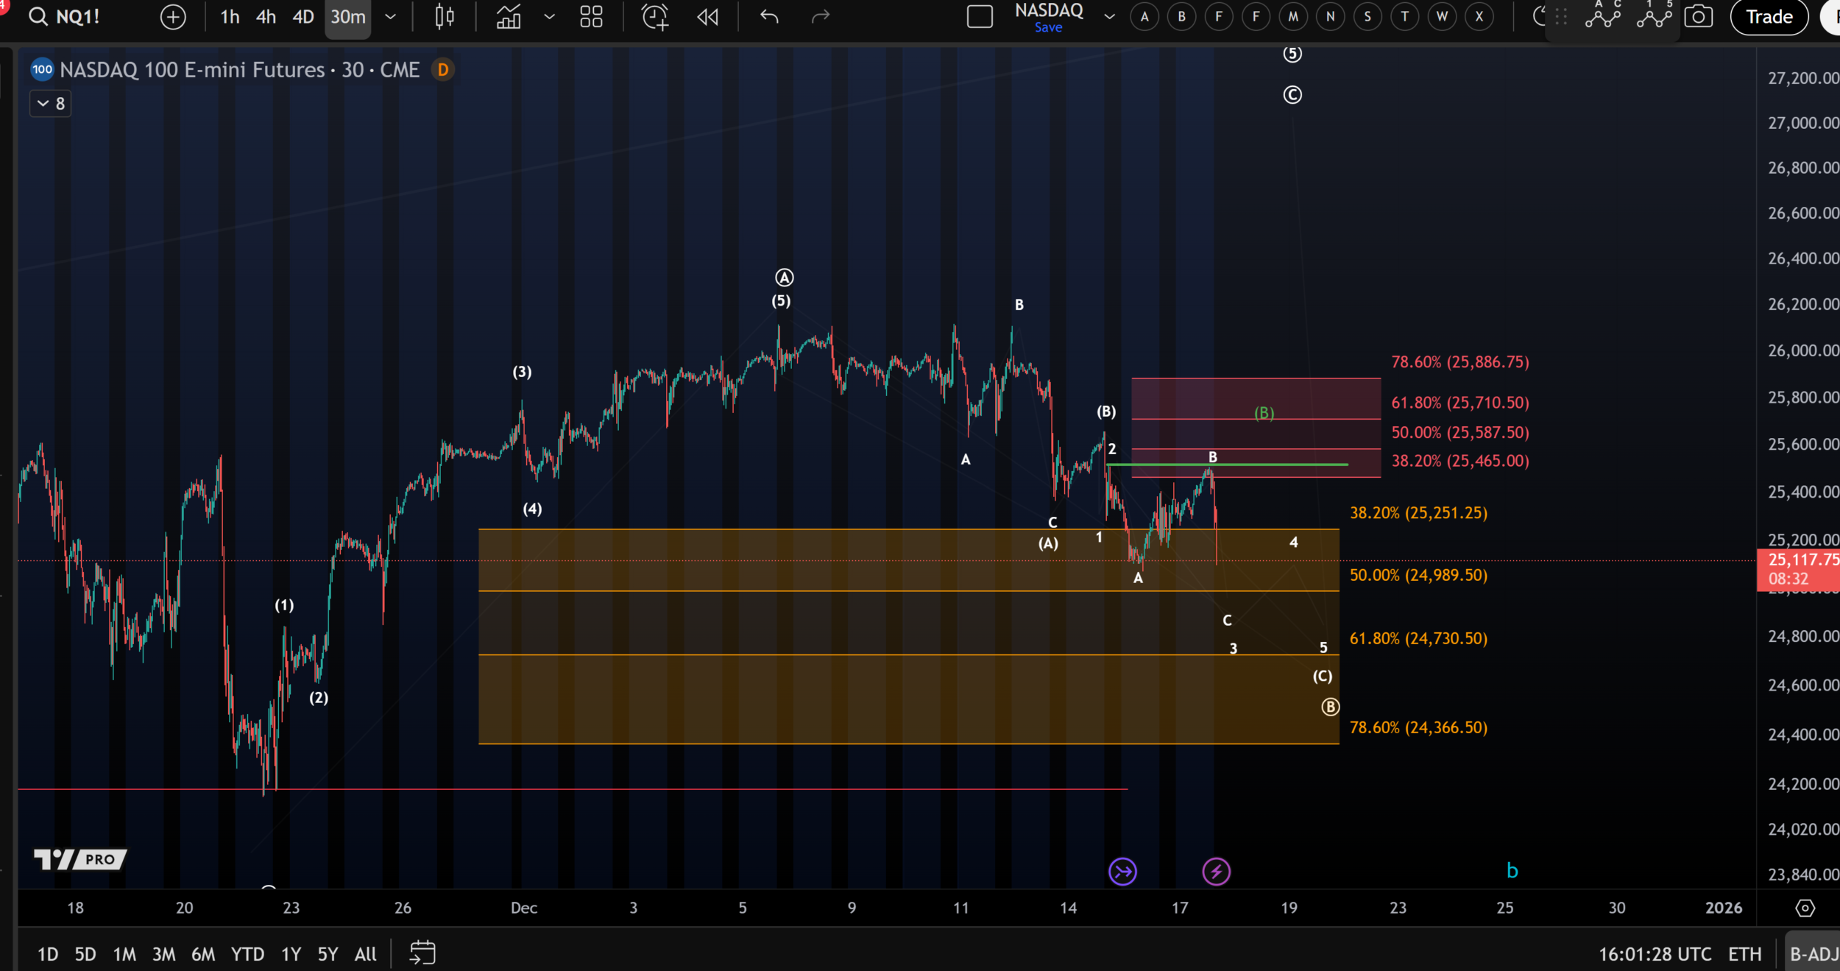Click the add symbol plus icon
Viewport: 1840px width, 971px height.
(173, 16)
